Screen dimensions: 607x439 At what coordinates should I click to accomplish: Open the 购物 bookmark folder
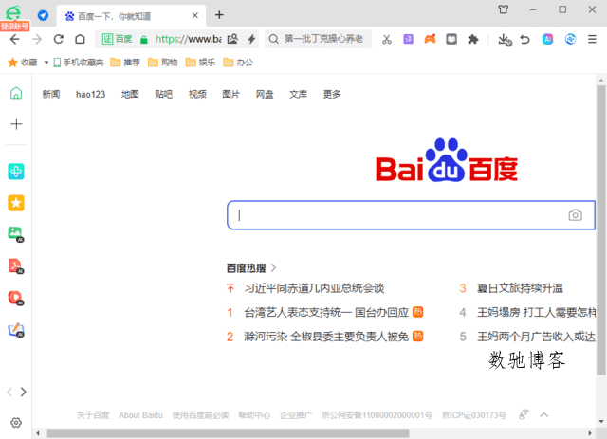coord(162,63)
